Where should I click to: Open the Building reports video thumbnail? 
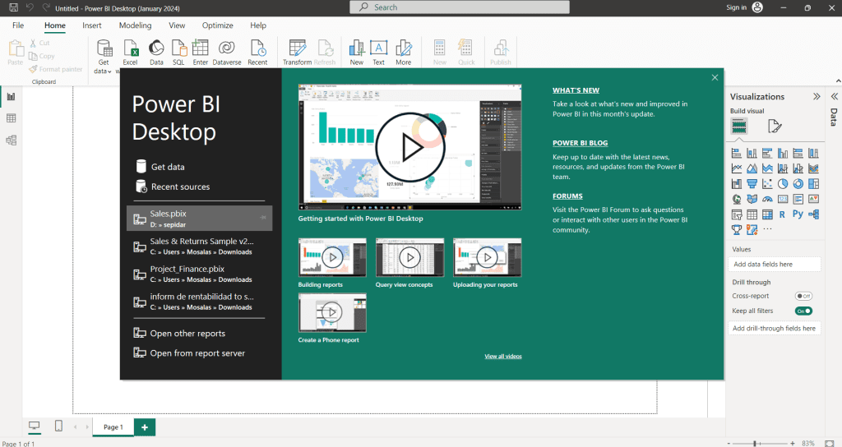(332, 257)
